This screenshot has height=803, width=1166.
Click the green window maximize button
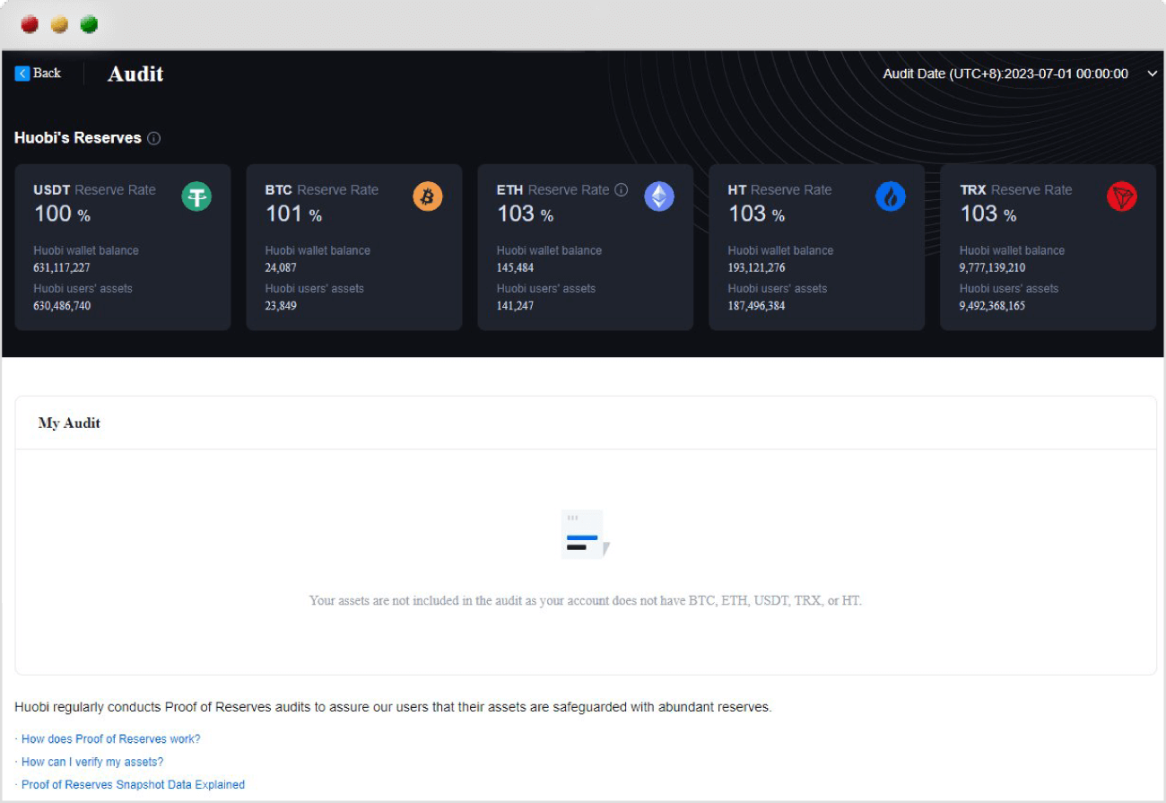point(89,24)
